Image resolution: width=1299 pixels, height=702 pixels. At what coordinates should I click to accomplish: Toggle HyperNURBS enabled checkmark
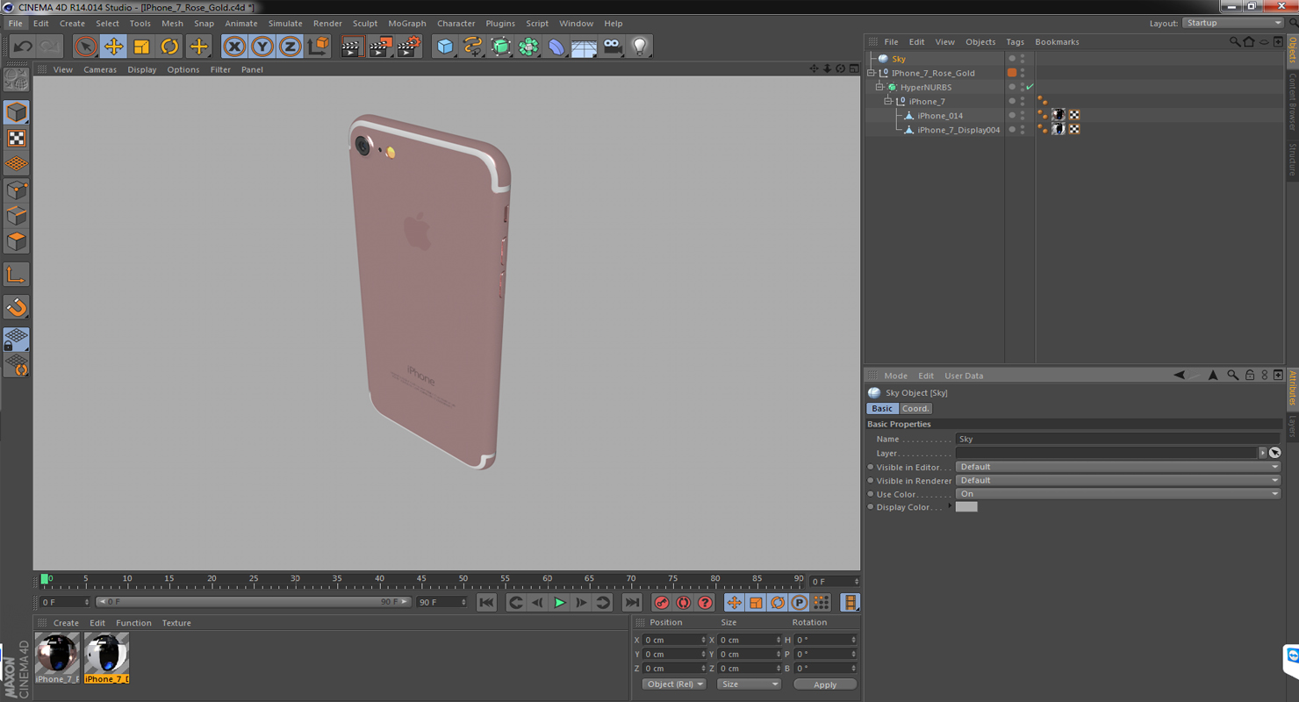click(1030, 87)
